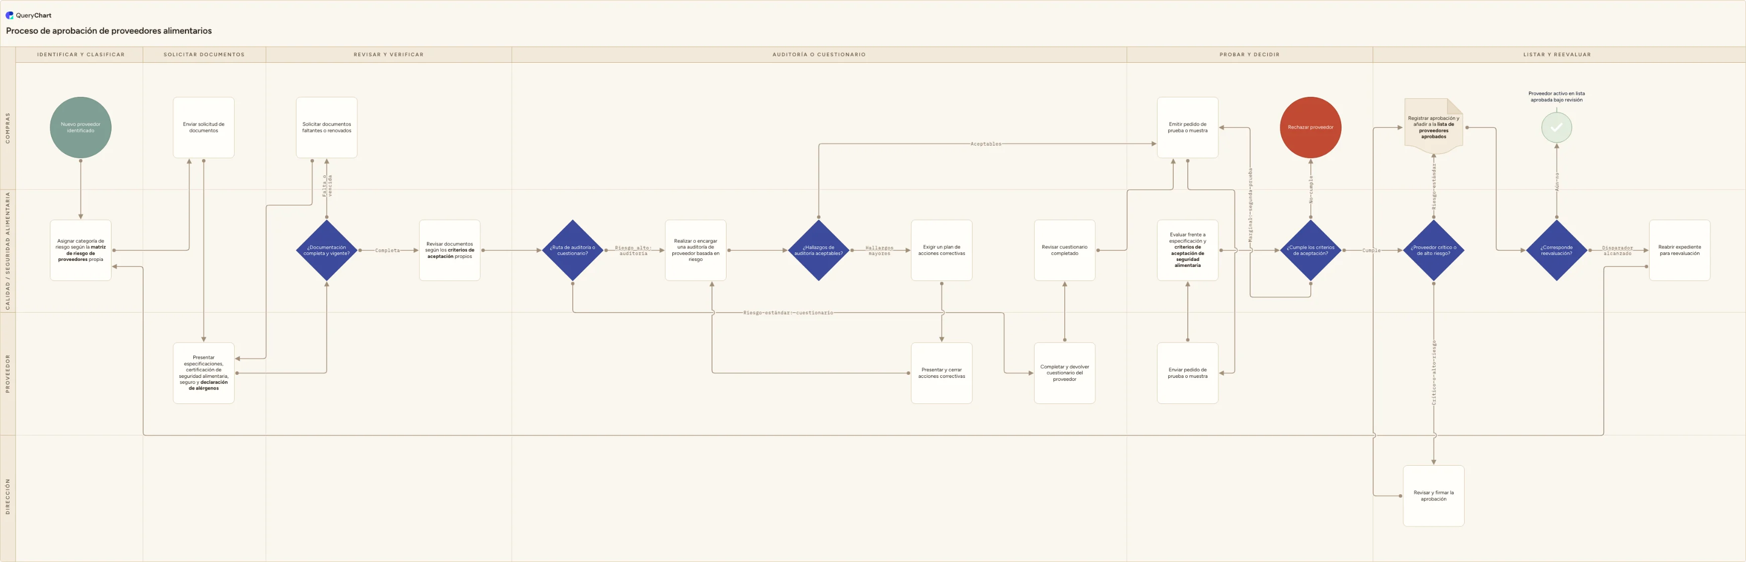The height and width of the screenshot is (562, 1746).
Task: Click the ¿Cumple los criterios de aceptación? diamond
Action: pyautogui.click(x=1310, y=250)
